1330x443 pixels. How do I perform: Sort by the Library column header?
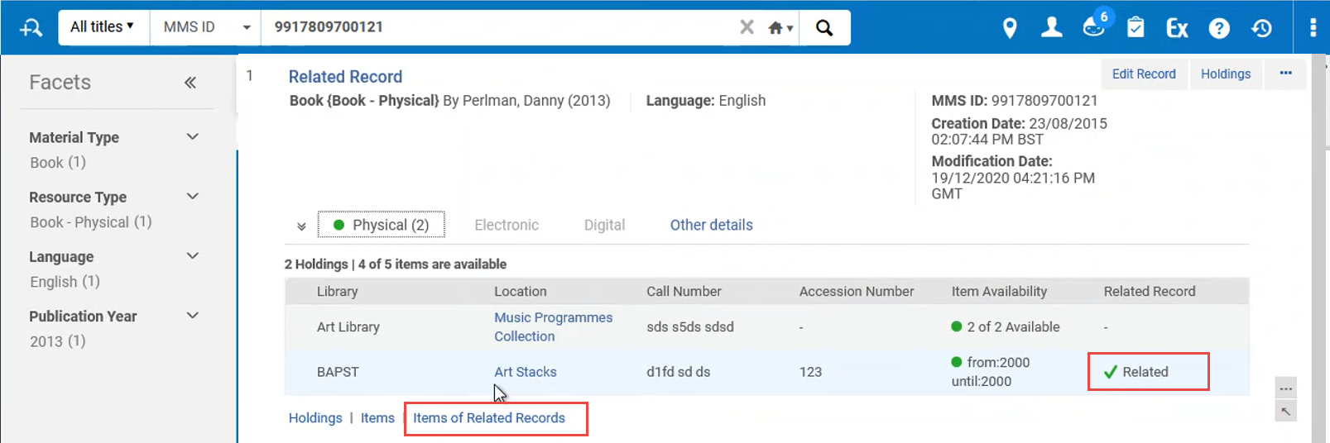click(338, 292)
